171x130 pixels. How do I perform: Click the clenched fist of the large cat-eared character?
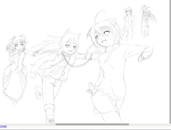tap(145, 56)
